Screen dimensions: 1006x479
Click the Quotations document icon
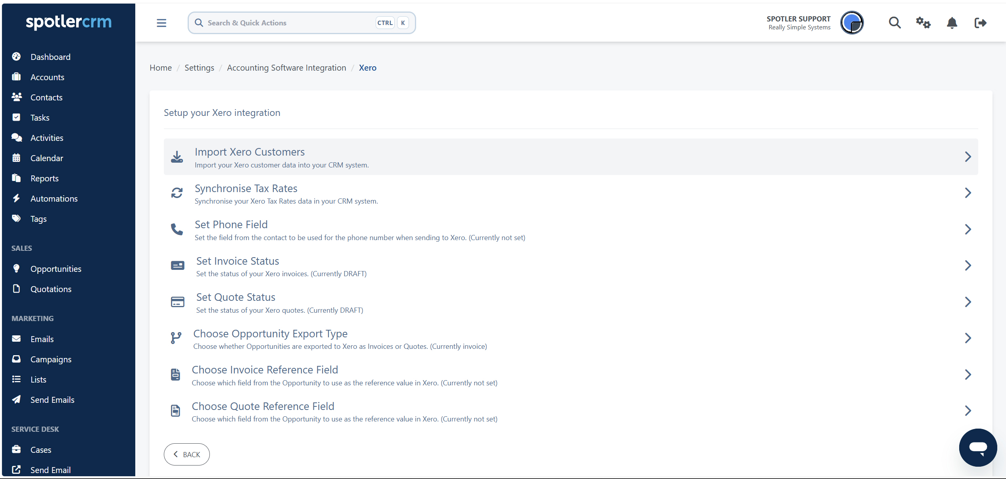16,289
